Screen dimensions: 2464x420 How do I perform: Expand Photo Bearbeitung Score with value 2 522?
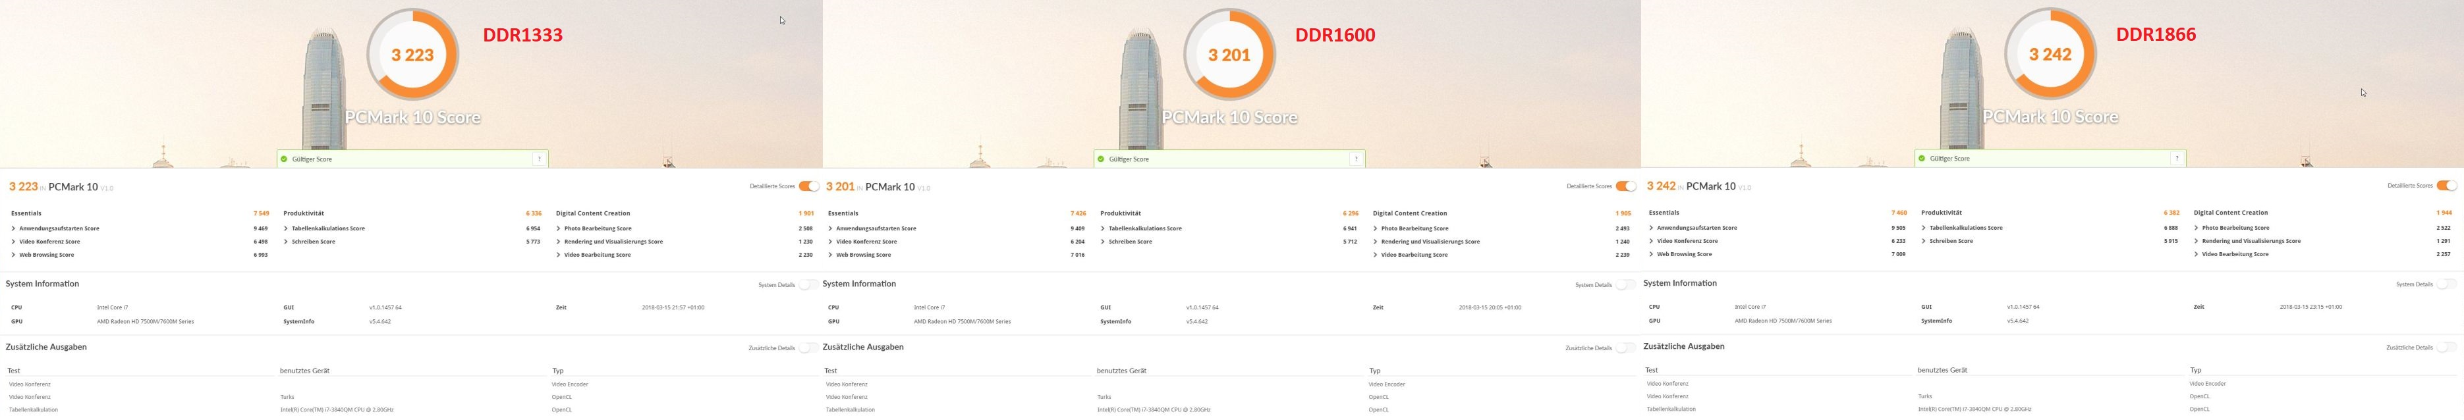2196,228
